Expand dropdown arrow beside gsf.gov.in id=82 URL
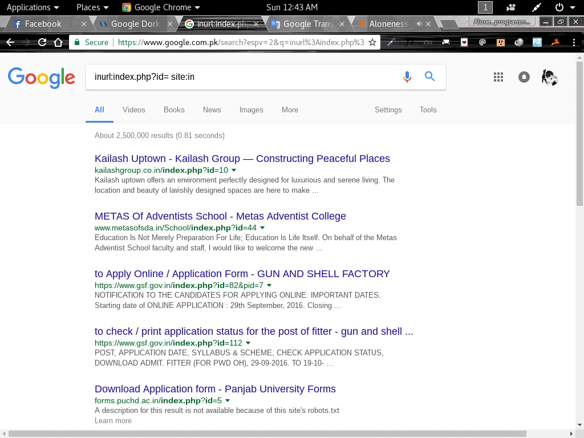Viewport: 584px width, 438px height. click(269, 285)
